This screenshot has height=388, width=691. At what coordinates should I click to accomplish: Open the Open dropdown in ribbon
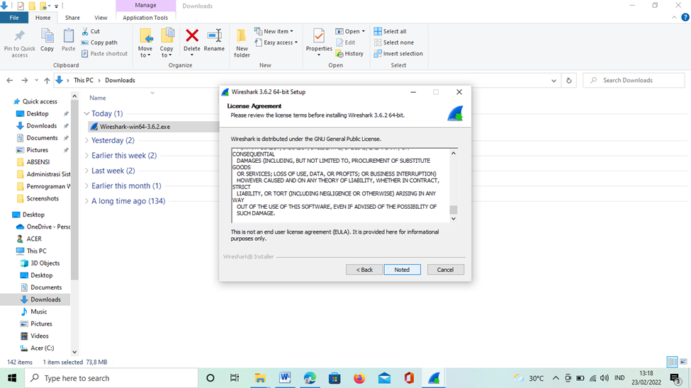coord(350,31)
